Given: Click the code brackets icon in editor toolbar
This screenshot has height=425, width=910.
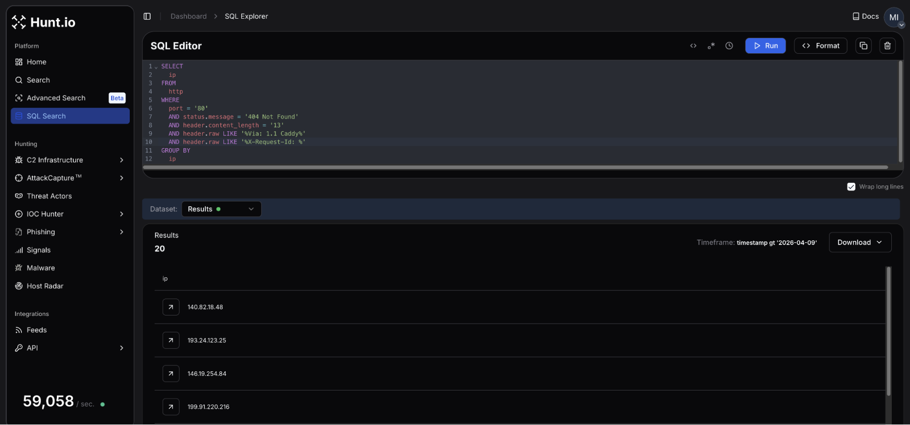Looking at the screenshot, I should pyautogui.click(x=693, y=46).
